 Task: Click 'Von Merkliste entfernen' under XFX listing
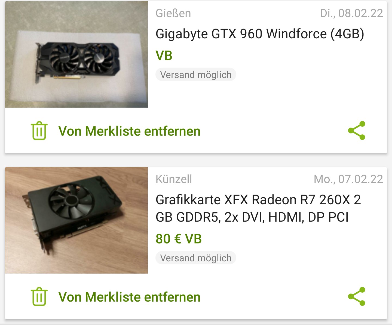point(129,297)
